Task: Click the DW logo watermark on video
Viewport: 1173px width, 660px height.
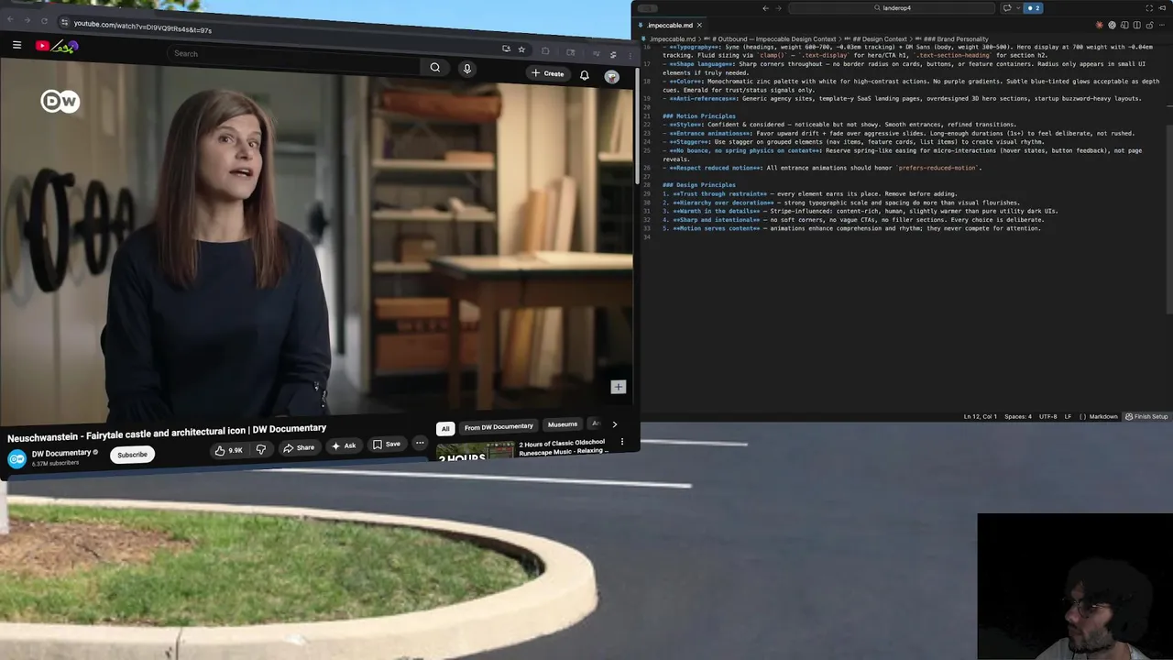Action: (60, 101)
